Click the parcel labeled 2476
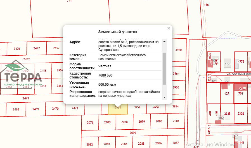251x148 pixels. pos(17,49)
